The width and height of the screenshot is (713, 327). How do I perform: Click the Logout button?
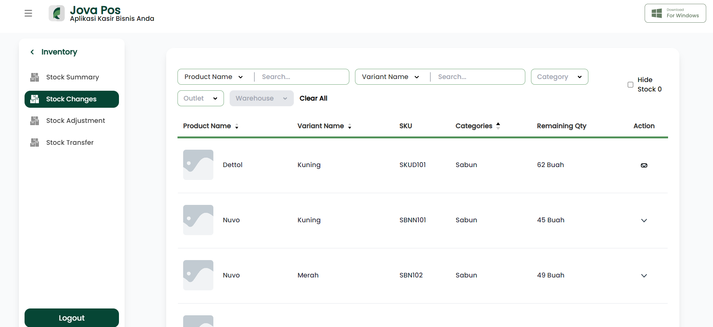coord(72,318)
